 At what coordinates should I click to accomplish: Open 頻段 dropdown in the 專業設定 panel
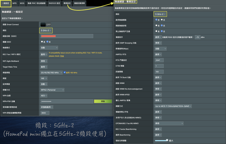click(160, 14)
